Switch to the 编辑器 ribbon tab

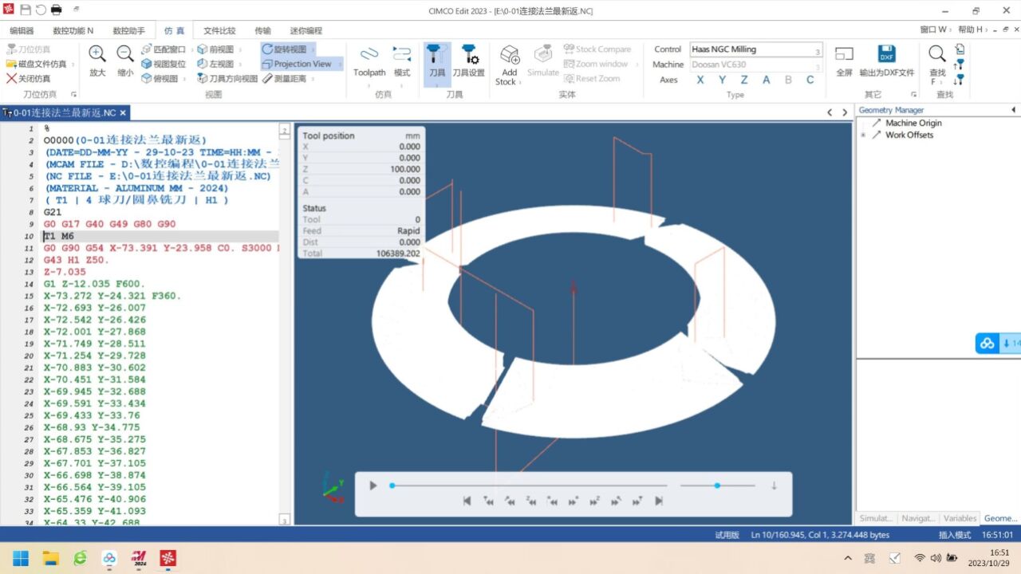22,30
